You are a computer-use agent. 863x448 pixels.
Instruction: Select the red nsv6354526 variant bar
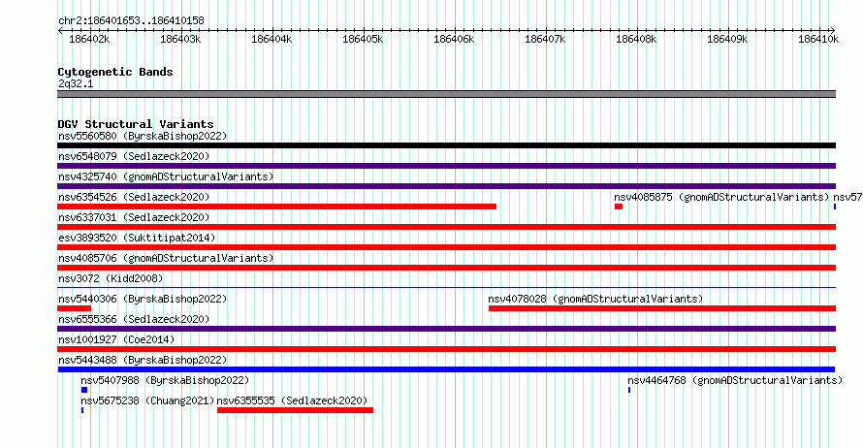click(x=277, y=207)
